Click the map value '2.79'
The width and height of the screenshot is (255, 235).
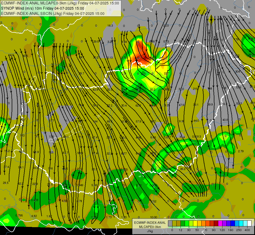coord(241,151)
